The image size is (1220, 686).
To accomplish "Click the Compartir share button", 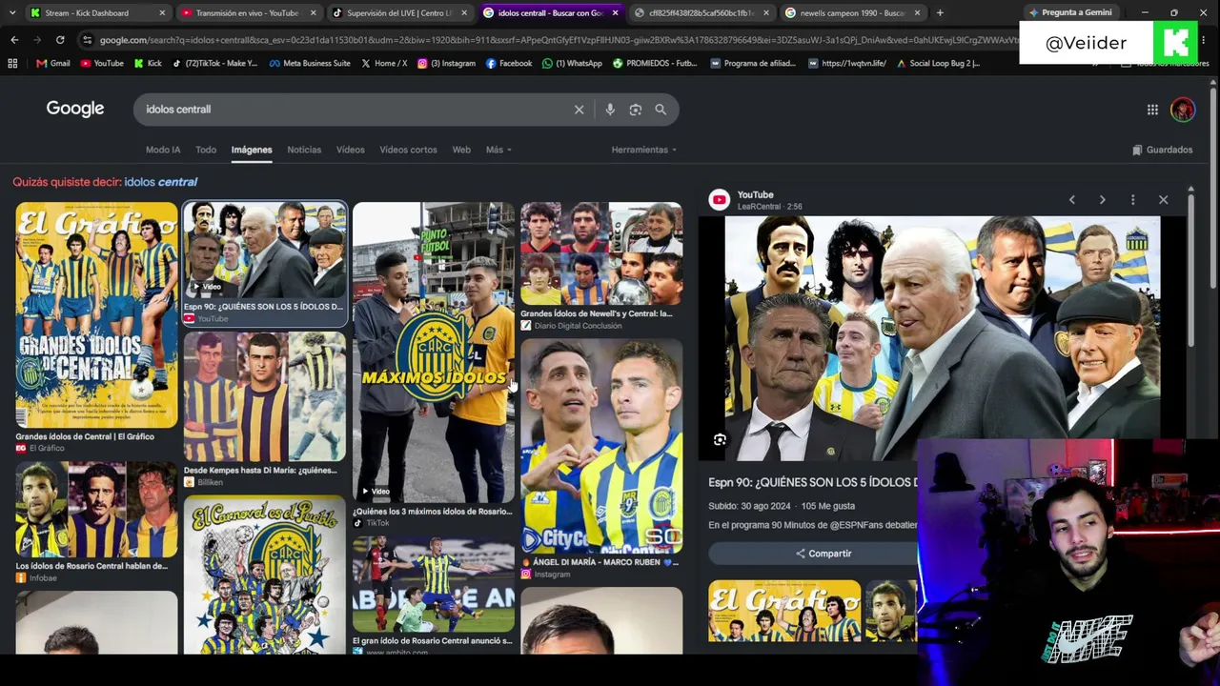I will (823, 554).
